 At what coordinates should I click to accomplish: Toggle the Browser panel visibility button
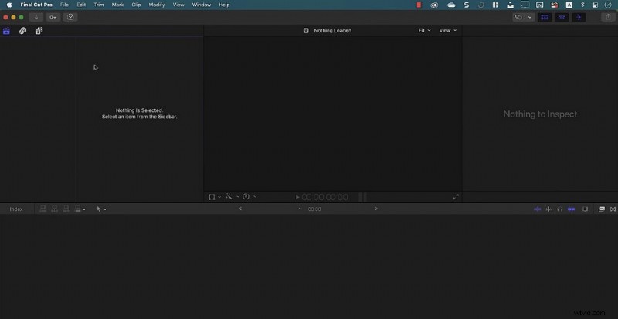545,17
